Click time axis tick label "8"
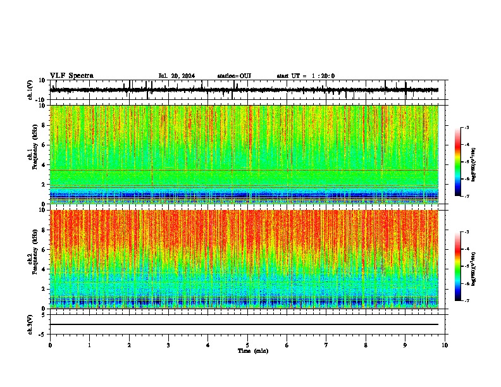 coord(366,345)
